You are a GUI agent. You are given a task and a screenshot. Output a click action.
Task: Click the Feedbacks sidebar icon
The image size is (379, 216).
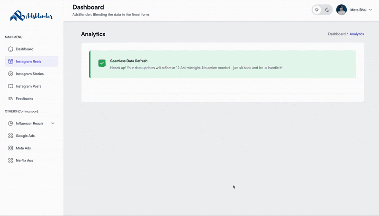pos(11,99)
